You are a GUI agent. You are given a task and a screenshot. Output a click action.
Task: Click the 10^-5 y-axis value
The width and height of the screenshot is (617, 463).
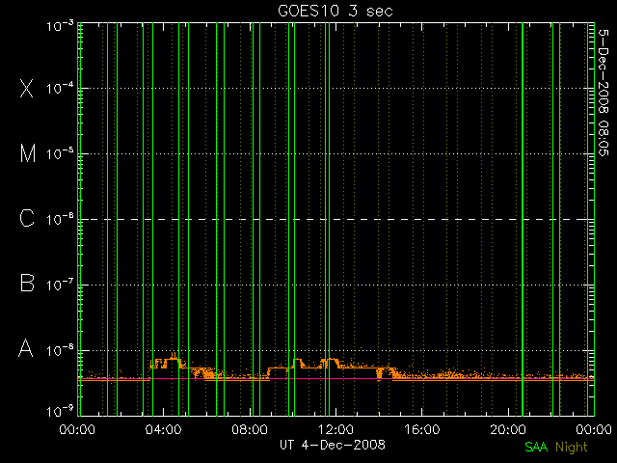pos(60,153)
